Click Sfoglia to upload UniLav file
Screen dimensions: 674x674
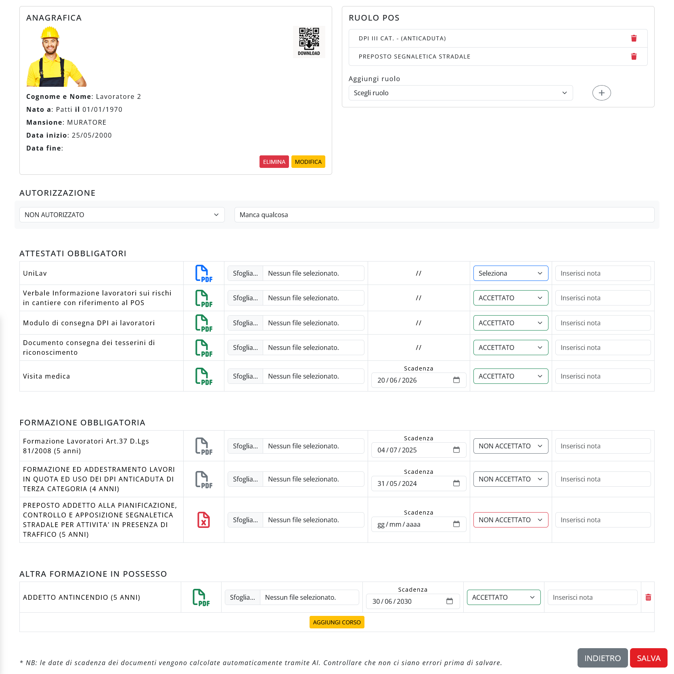pos(245,273)
